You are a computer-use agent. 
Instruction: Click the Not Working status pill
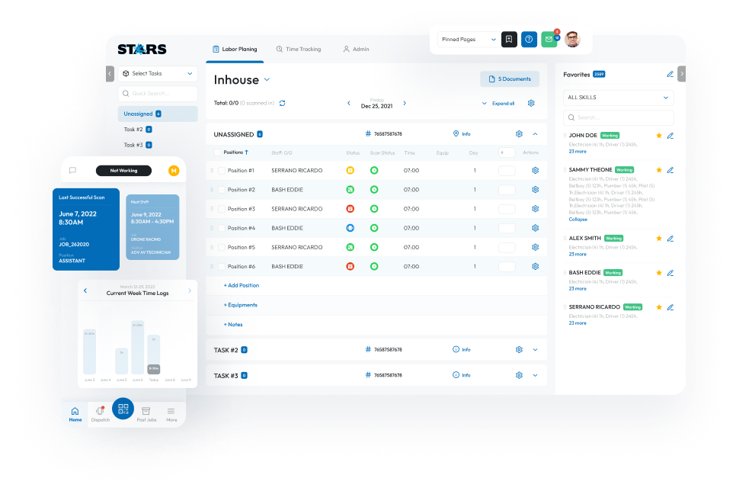click(x=123, y=171)
